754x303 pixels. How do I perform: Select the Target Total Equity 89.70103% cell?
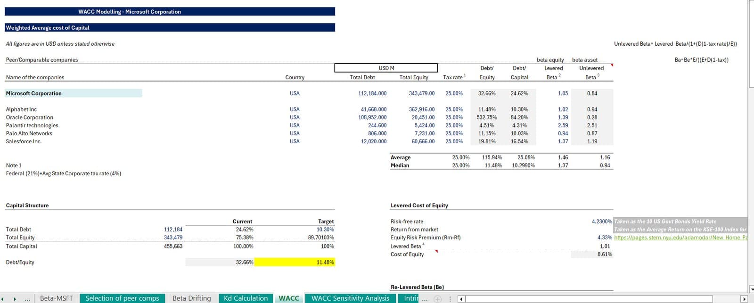pos(321,237)
